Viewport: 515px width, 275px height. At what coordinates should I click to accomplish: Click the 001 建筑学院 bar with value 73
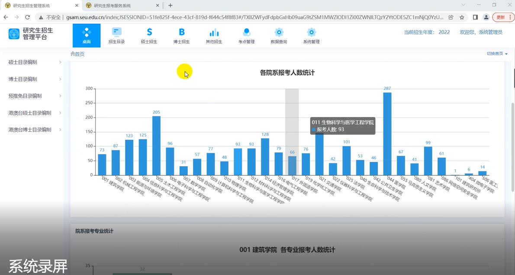102,164
